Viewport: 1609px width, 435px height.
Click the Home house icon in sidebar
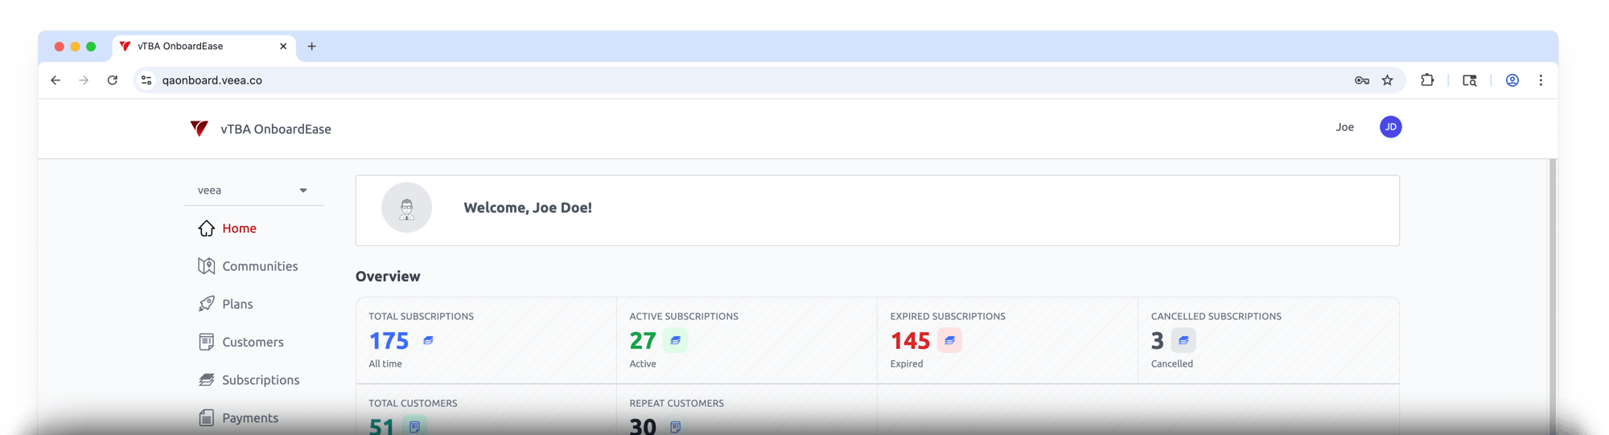pyautogui.click(x=207, y=228)
